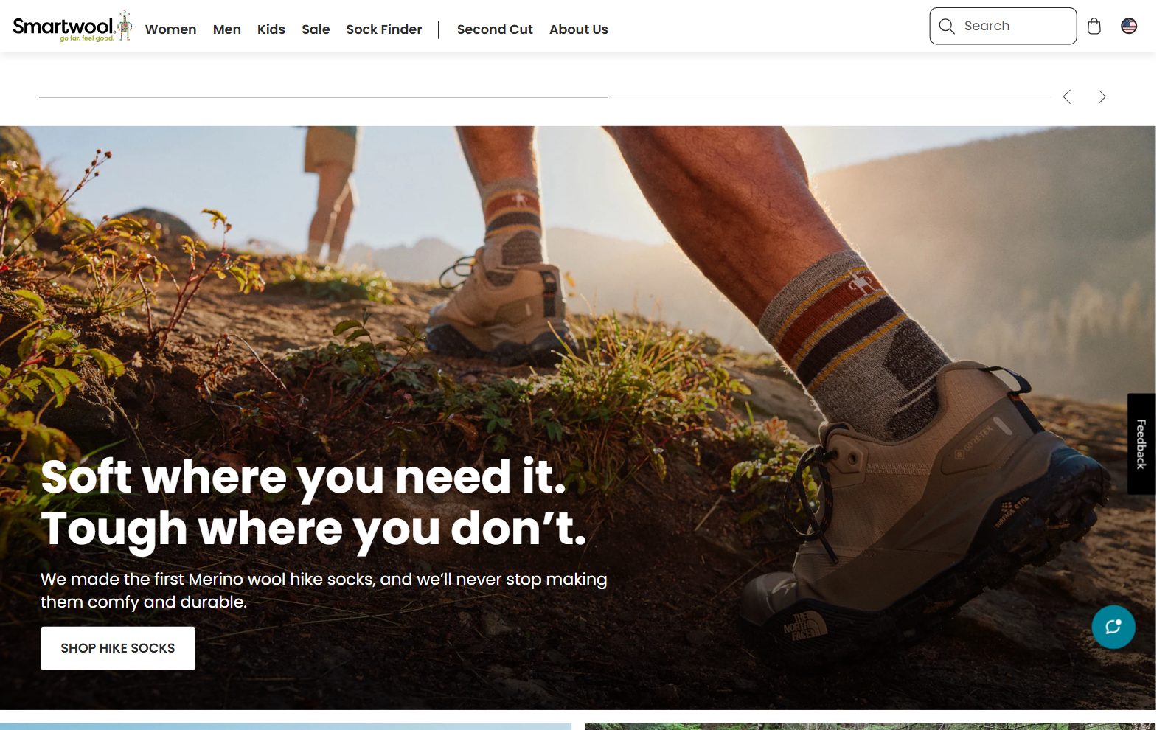Click the 'Soft where you need it' headline
This screenshot has height=730, width=1168.
(313, 502)
